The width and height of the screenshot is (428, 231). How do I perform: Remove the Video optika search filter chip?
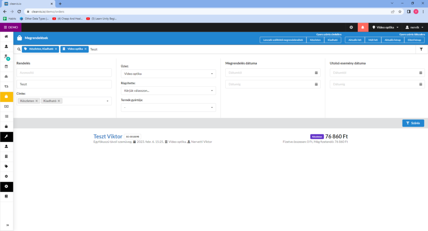click(x=85, y=49)
